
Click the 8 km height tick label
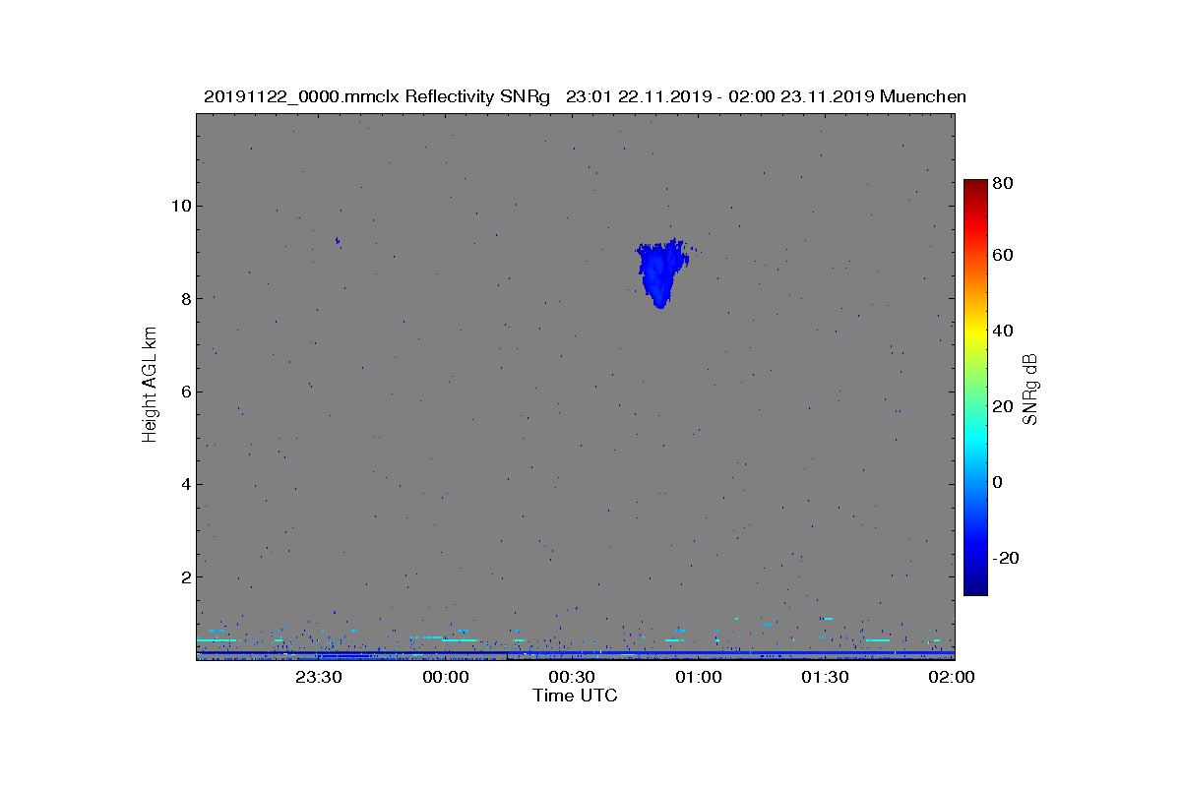[x=185, y=298]
